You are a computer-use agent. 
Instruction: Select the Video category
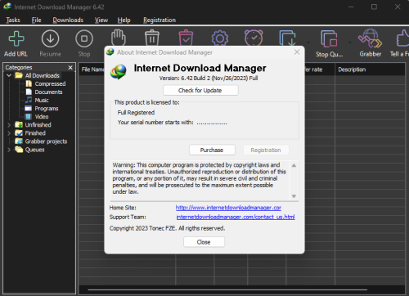coord(42,117)
